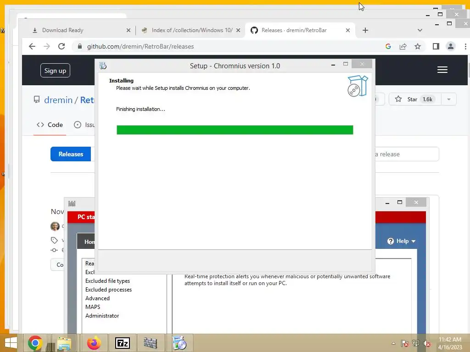Screen dimensions: 470x352
Task: Close the Download Ready tab
Action: click(129, 30)
